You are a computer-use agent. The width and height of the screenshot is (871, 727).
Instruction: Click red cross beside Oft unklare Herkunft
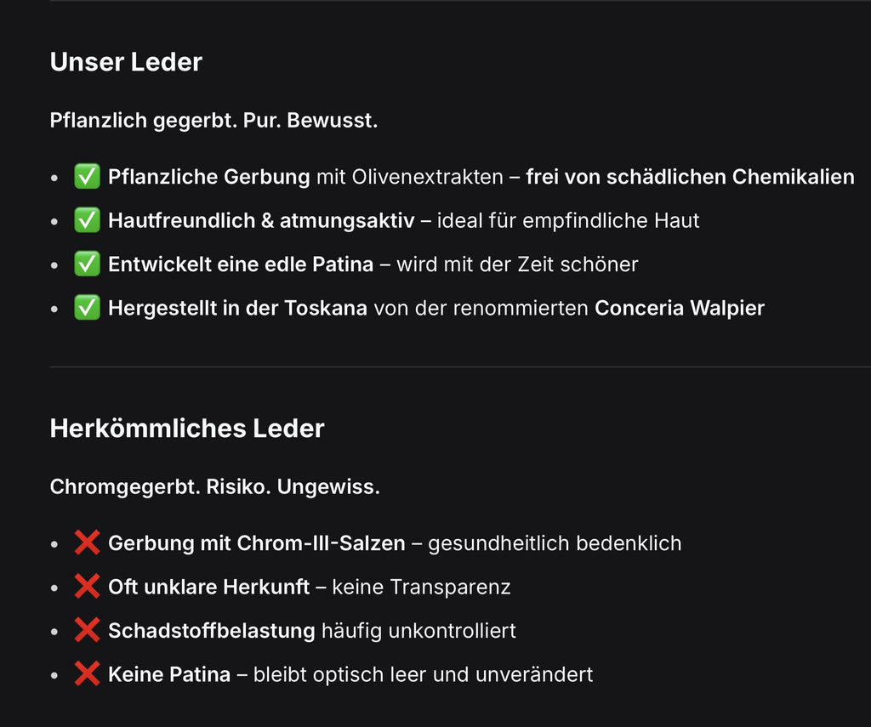tap(88, 587)
